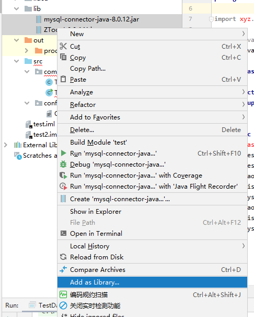Select test.iml file in project tree
This screenshot has height=317, width=254.
coord(44,124)
